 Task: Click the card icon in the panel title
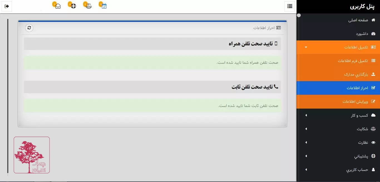point(278,28)
